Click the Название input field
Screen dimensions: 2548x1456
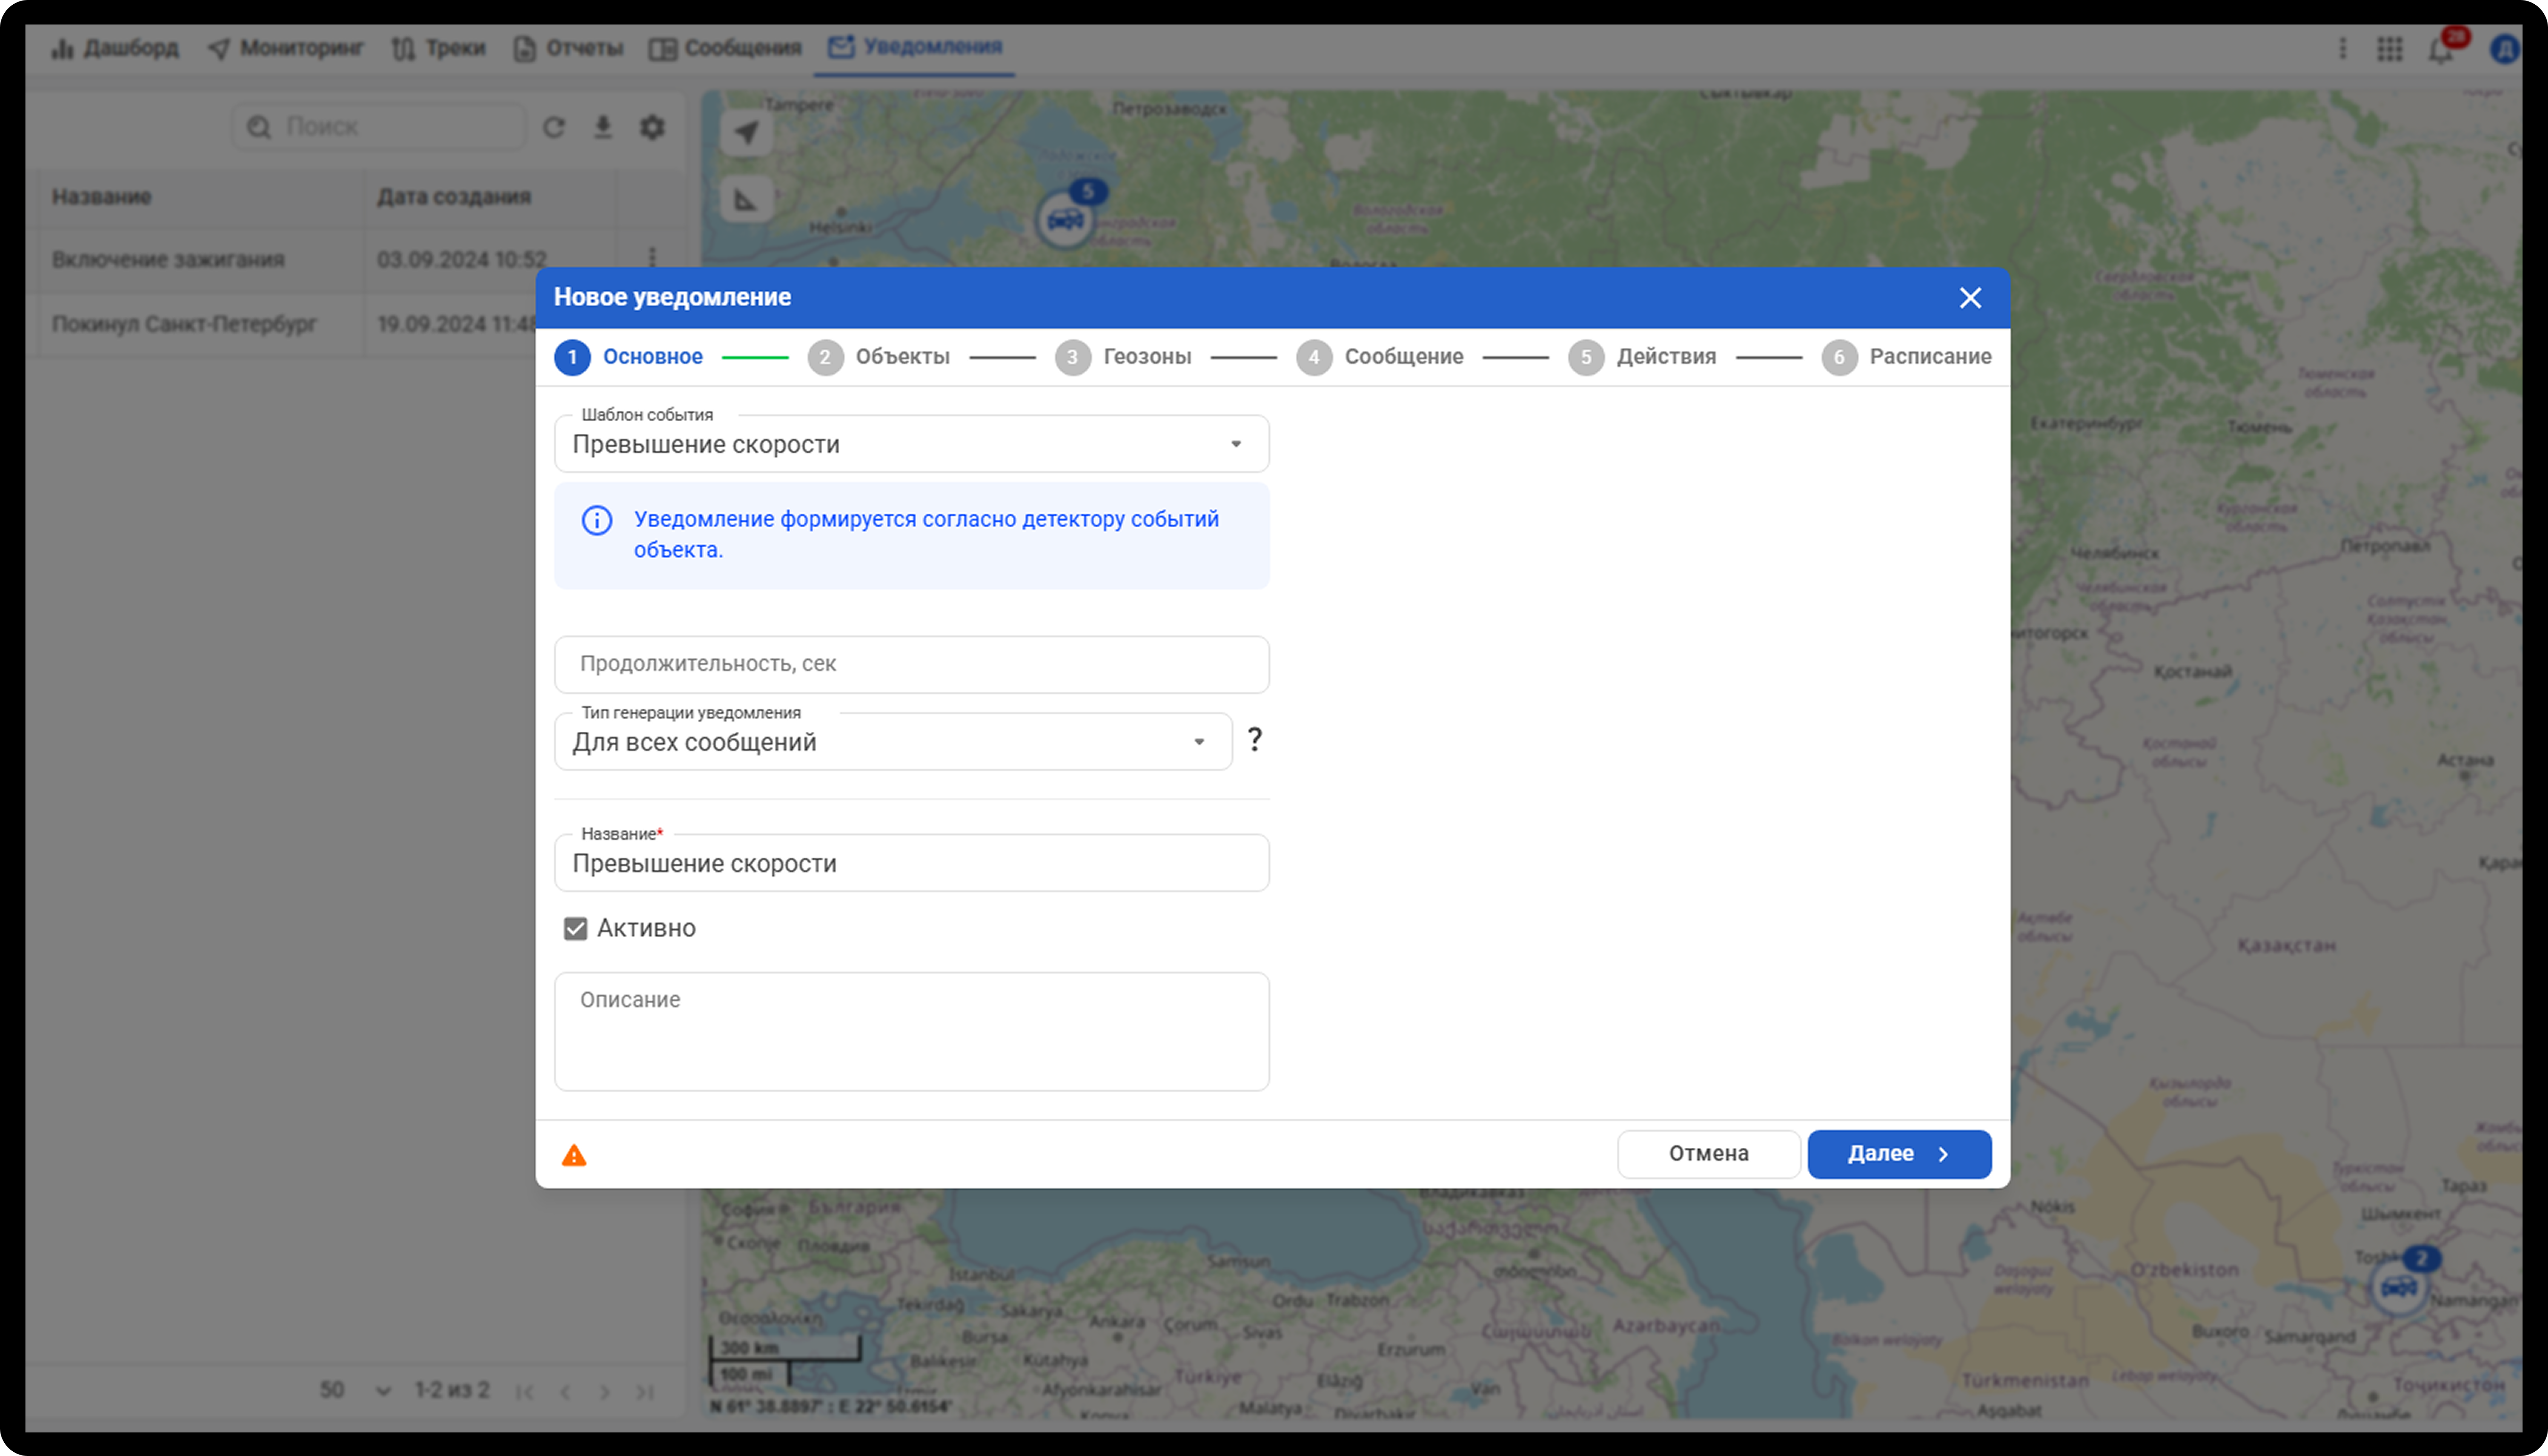tap(911, 863)
